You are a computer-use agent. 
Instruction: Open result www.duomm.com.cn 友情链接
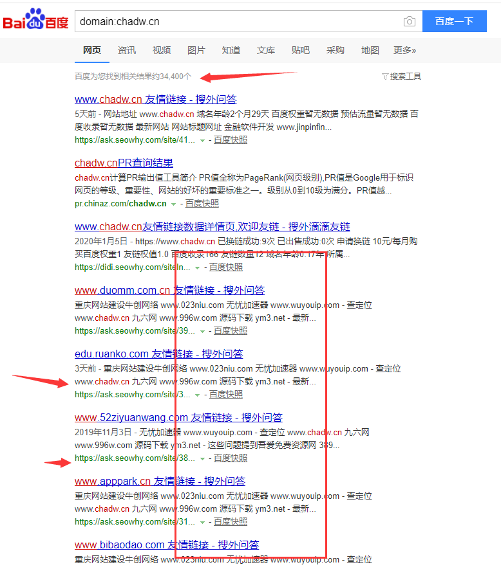tap(169, 290)
